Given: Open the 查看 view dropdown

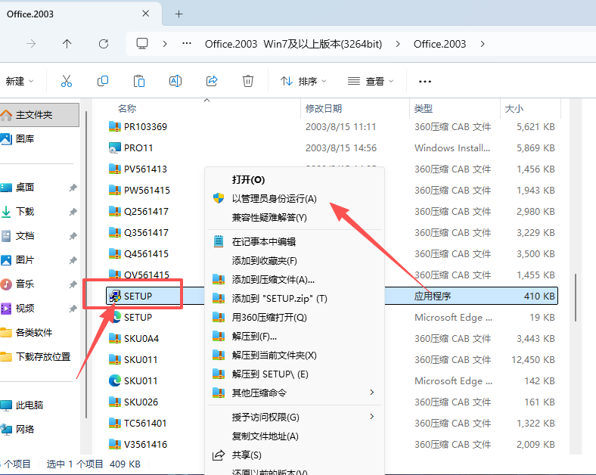Looking at the screenshot, I should pyautogui.click(x=371, y=82).
